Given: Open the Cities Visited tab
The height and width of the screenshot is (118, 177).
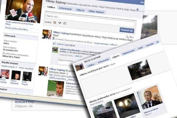Looking at the screenshot, I should 96,12.
